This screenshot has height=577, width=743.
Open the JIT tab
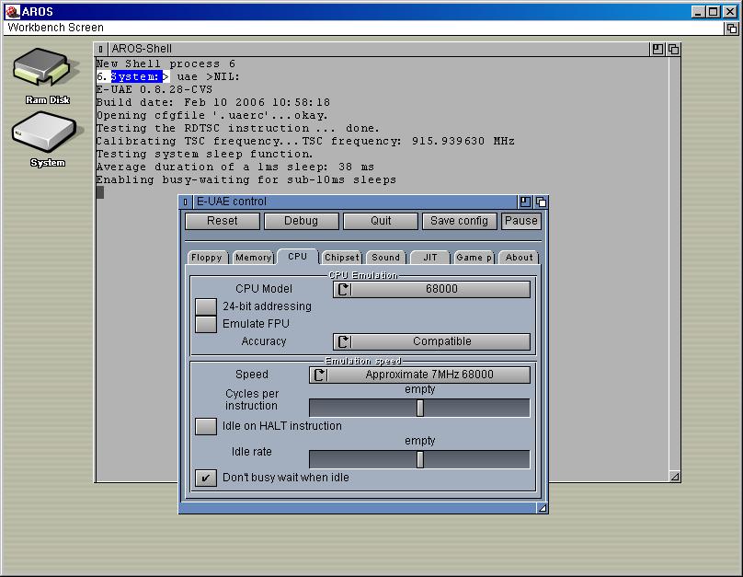[429, 258]
